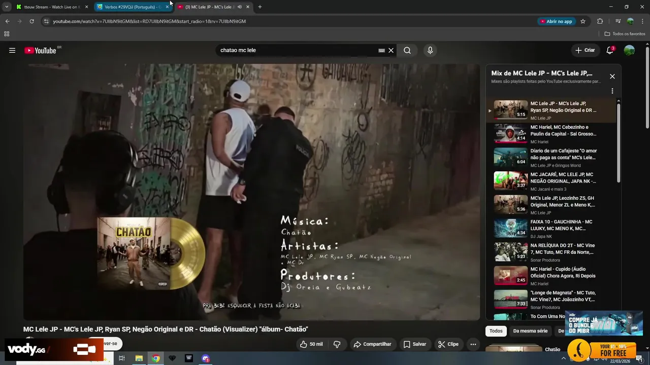Click Abrir no app button

[556, 21]
